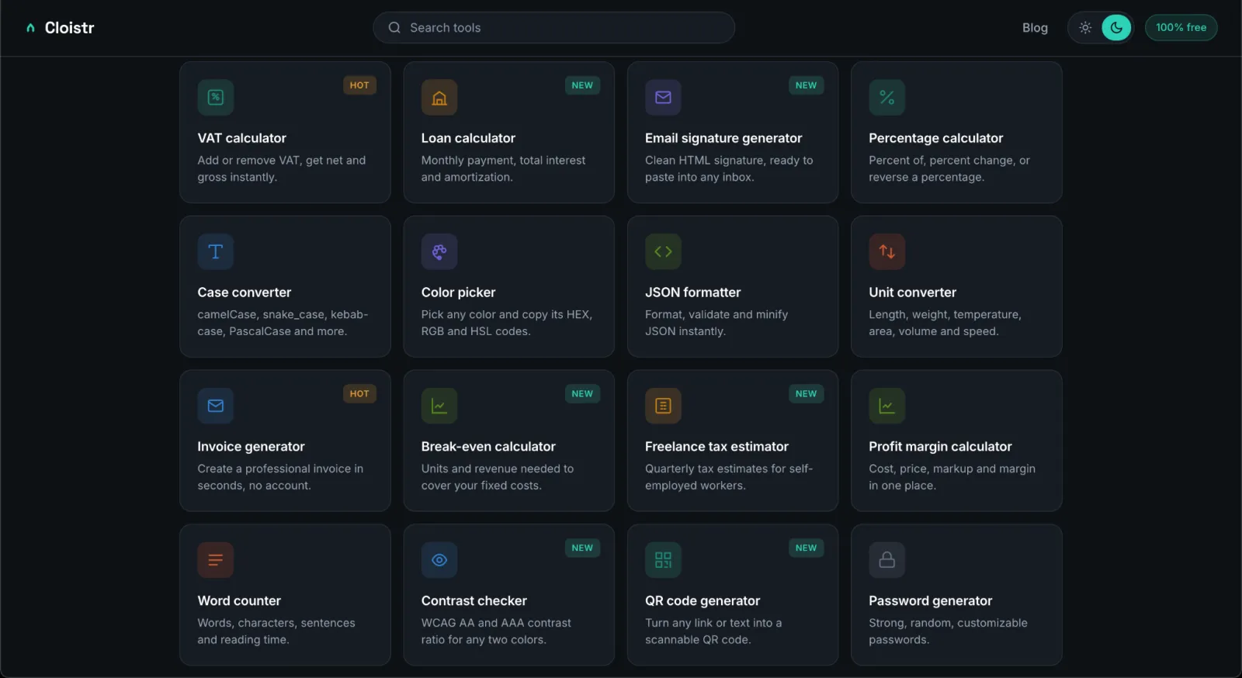Viewport: 1242px width, 678px height.
Task: Open the Contrast checker title
Action: [474, 601]
